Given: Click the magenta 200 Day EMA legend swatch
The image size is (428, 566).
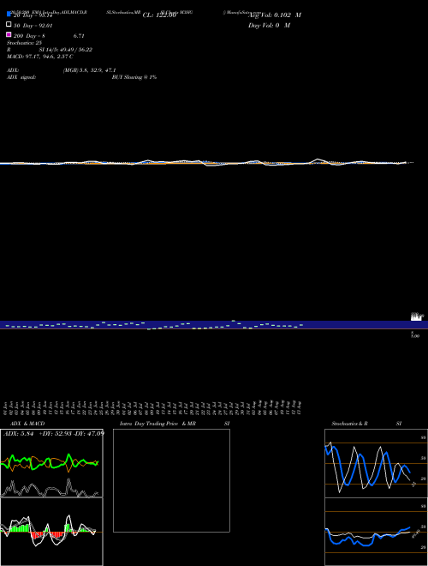Looking at the screenshot, I should (x=9, y=34).
